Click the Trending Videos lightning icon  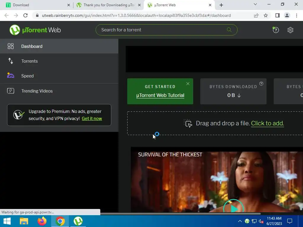point(11,91)
